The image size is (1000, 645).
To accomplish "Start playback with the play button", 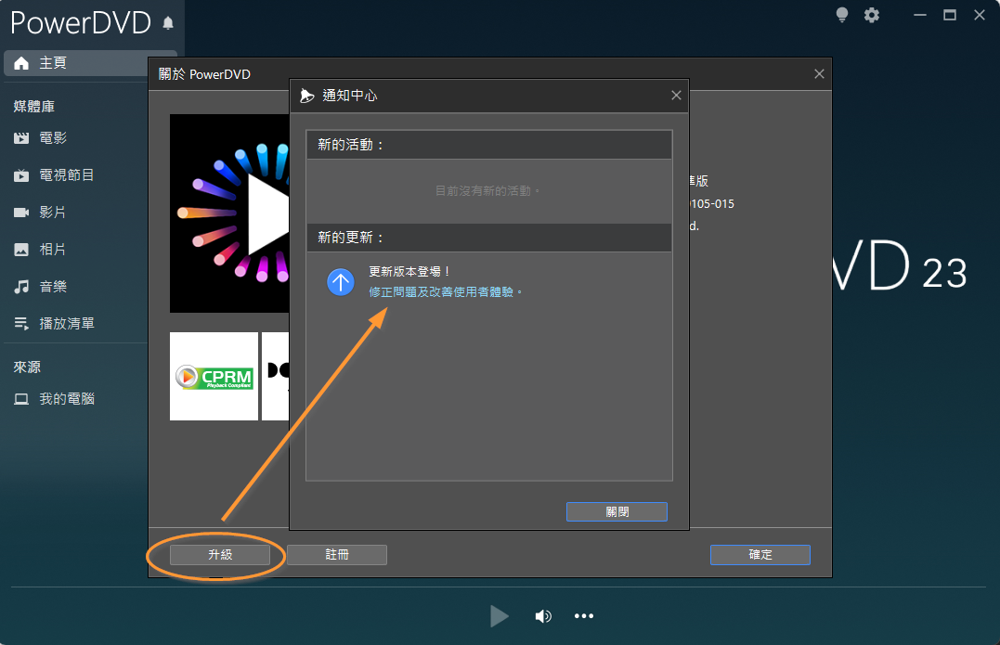I will [x=499, y=615].
